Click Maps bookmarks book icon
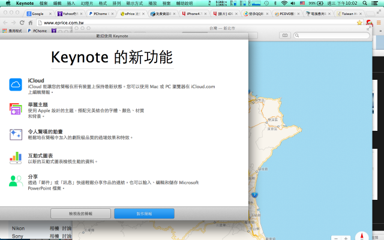384x240 pixels. 285,35
